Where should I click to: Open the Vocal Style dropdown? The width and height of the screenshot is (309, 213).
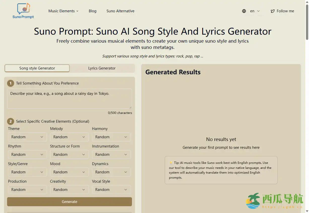pyautogui.click(x=111, y=190)
